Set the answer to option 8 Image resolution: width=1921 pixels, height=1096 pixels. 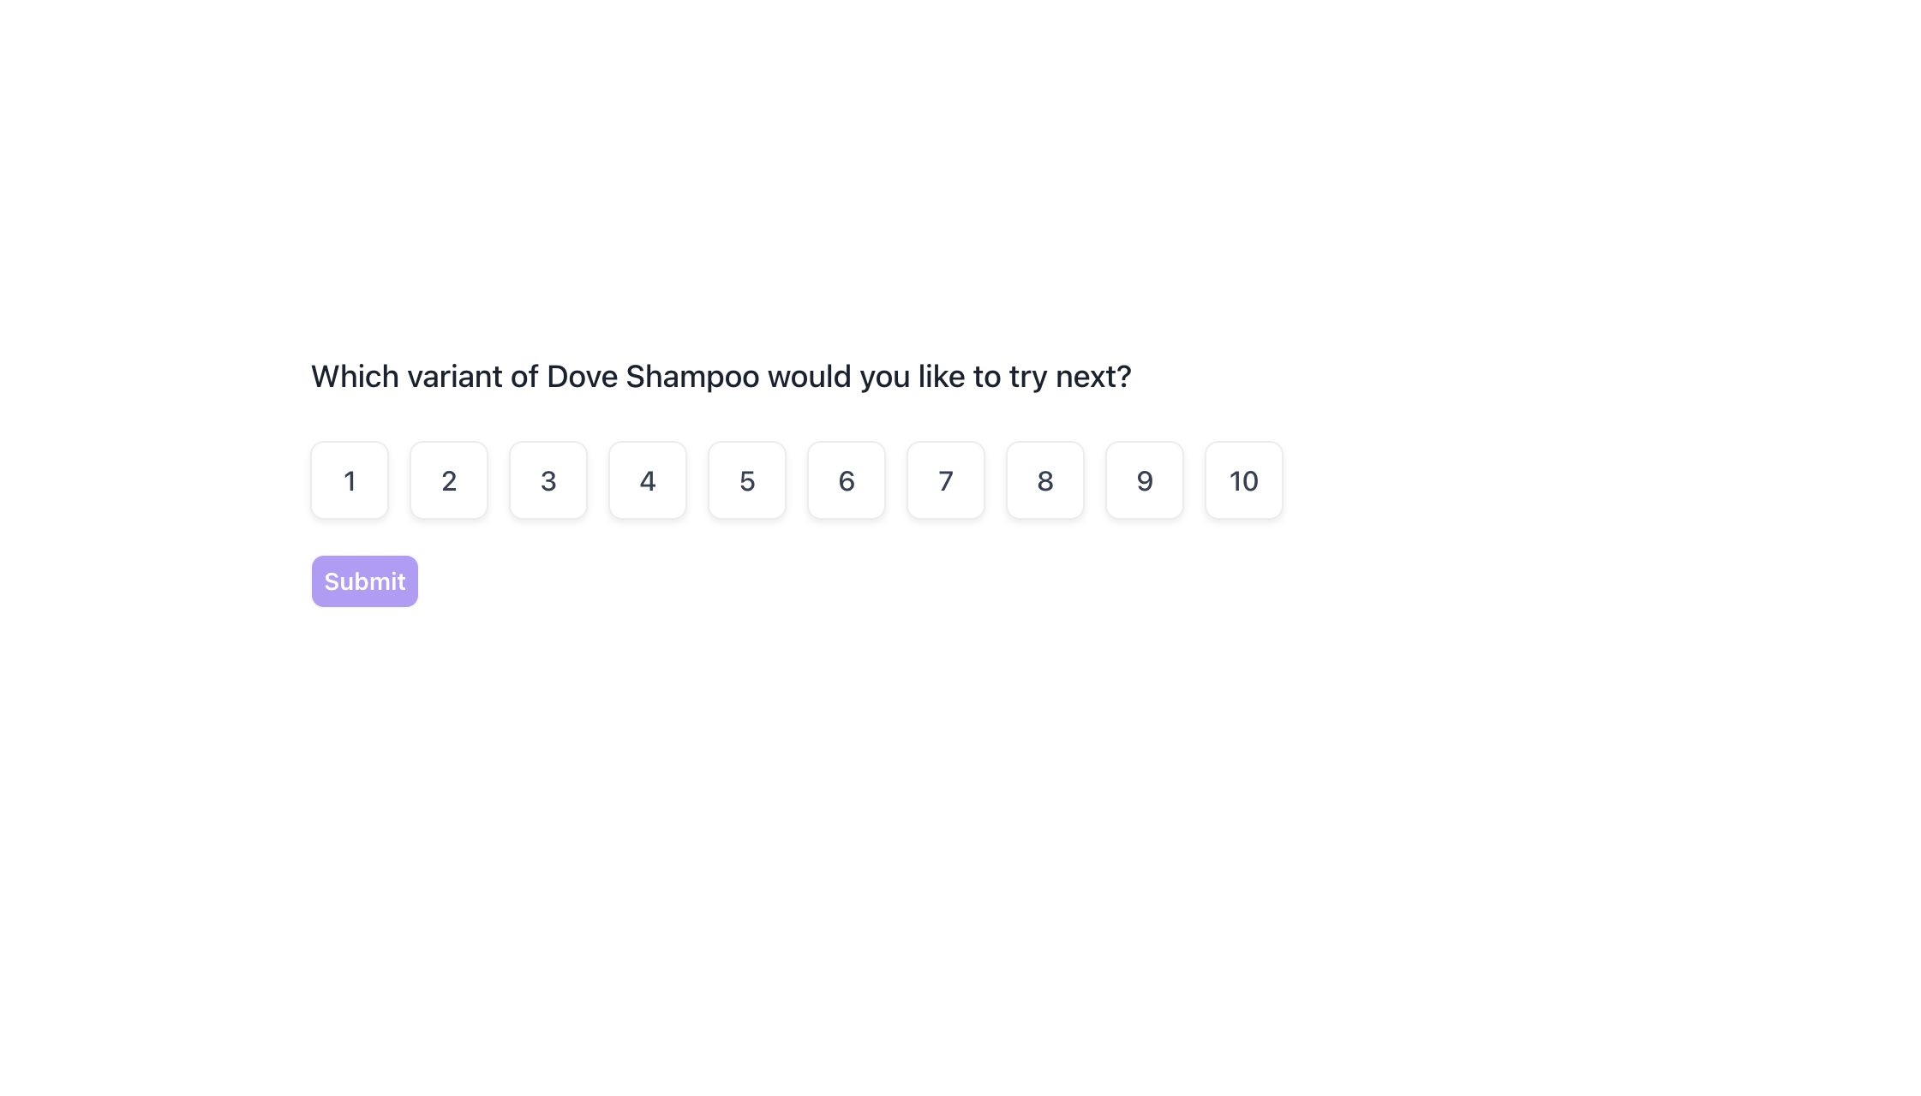[x=1045, y=480]
